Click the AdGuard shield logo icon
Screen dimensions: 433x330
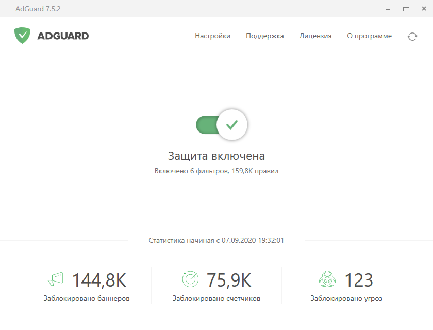(x=22, y=36)
